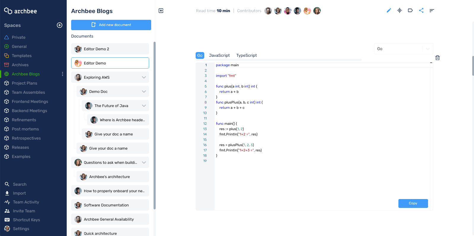The height and width of the screenshot is (236, 474).
Task: Click the tag label icon
Action: [410, 10]
